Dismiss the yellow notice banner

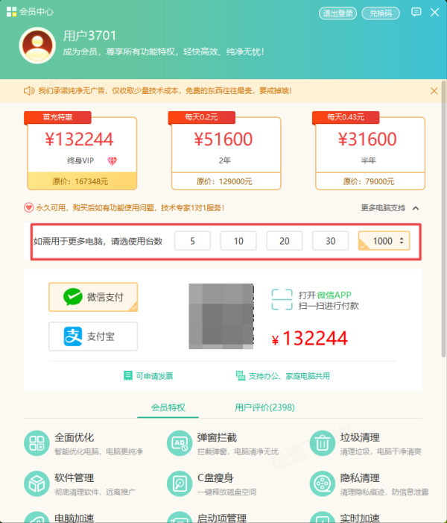pyautogui.click(x=434, y=91)
